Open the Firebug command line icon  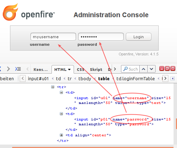pyautogui.click(x=18, y=69)
